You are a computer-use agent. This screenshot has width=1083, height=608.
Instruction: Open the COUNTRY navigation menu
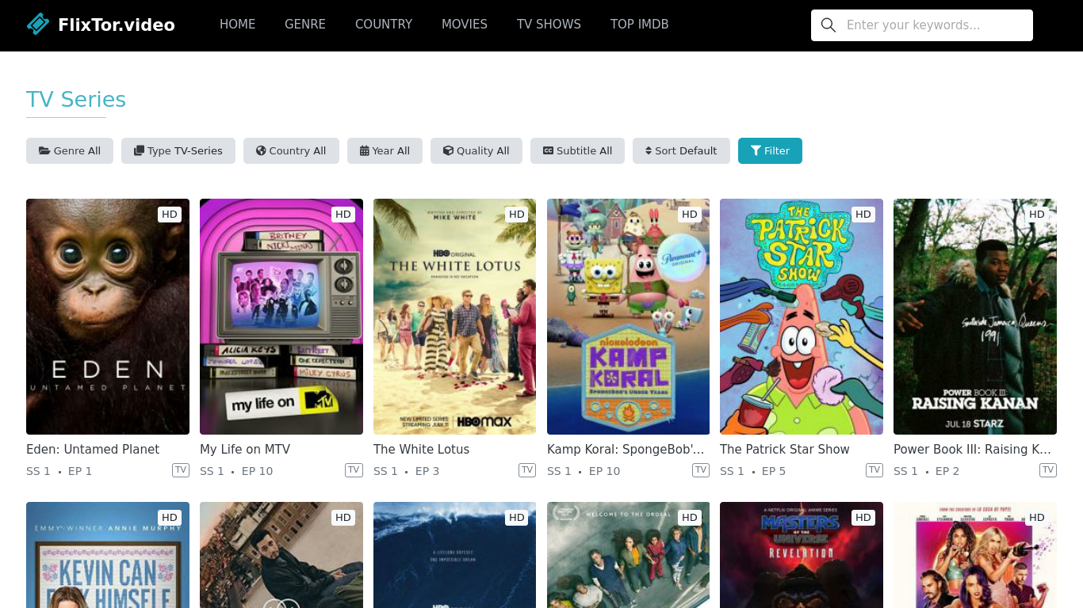tap(384, 25)
